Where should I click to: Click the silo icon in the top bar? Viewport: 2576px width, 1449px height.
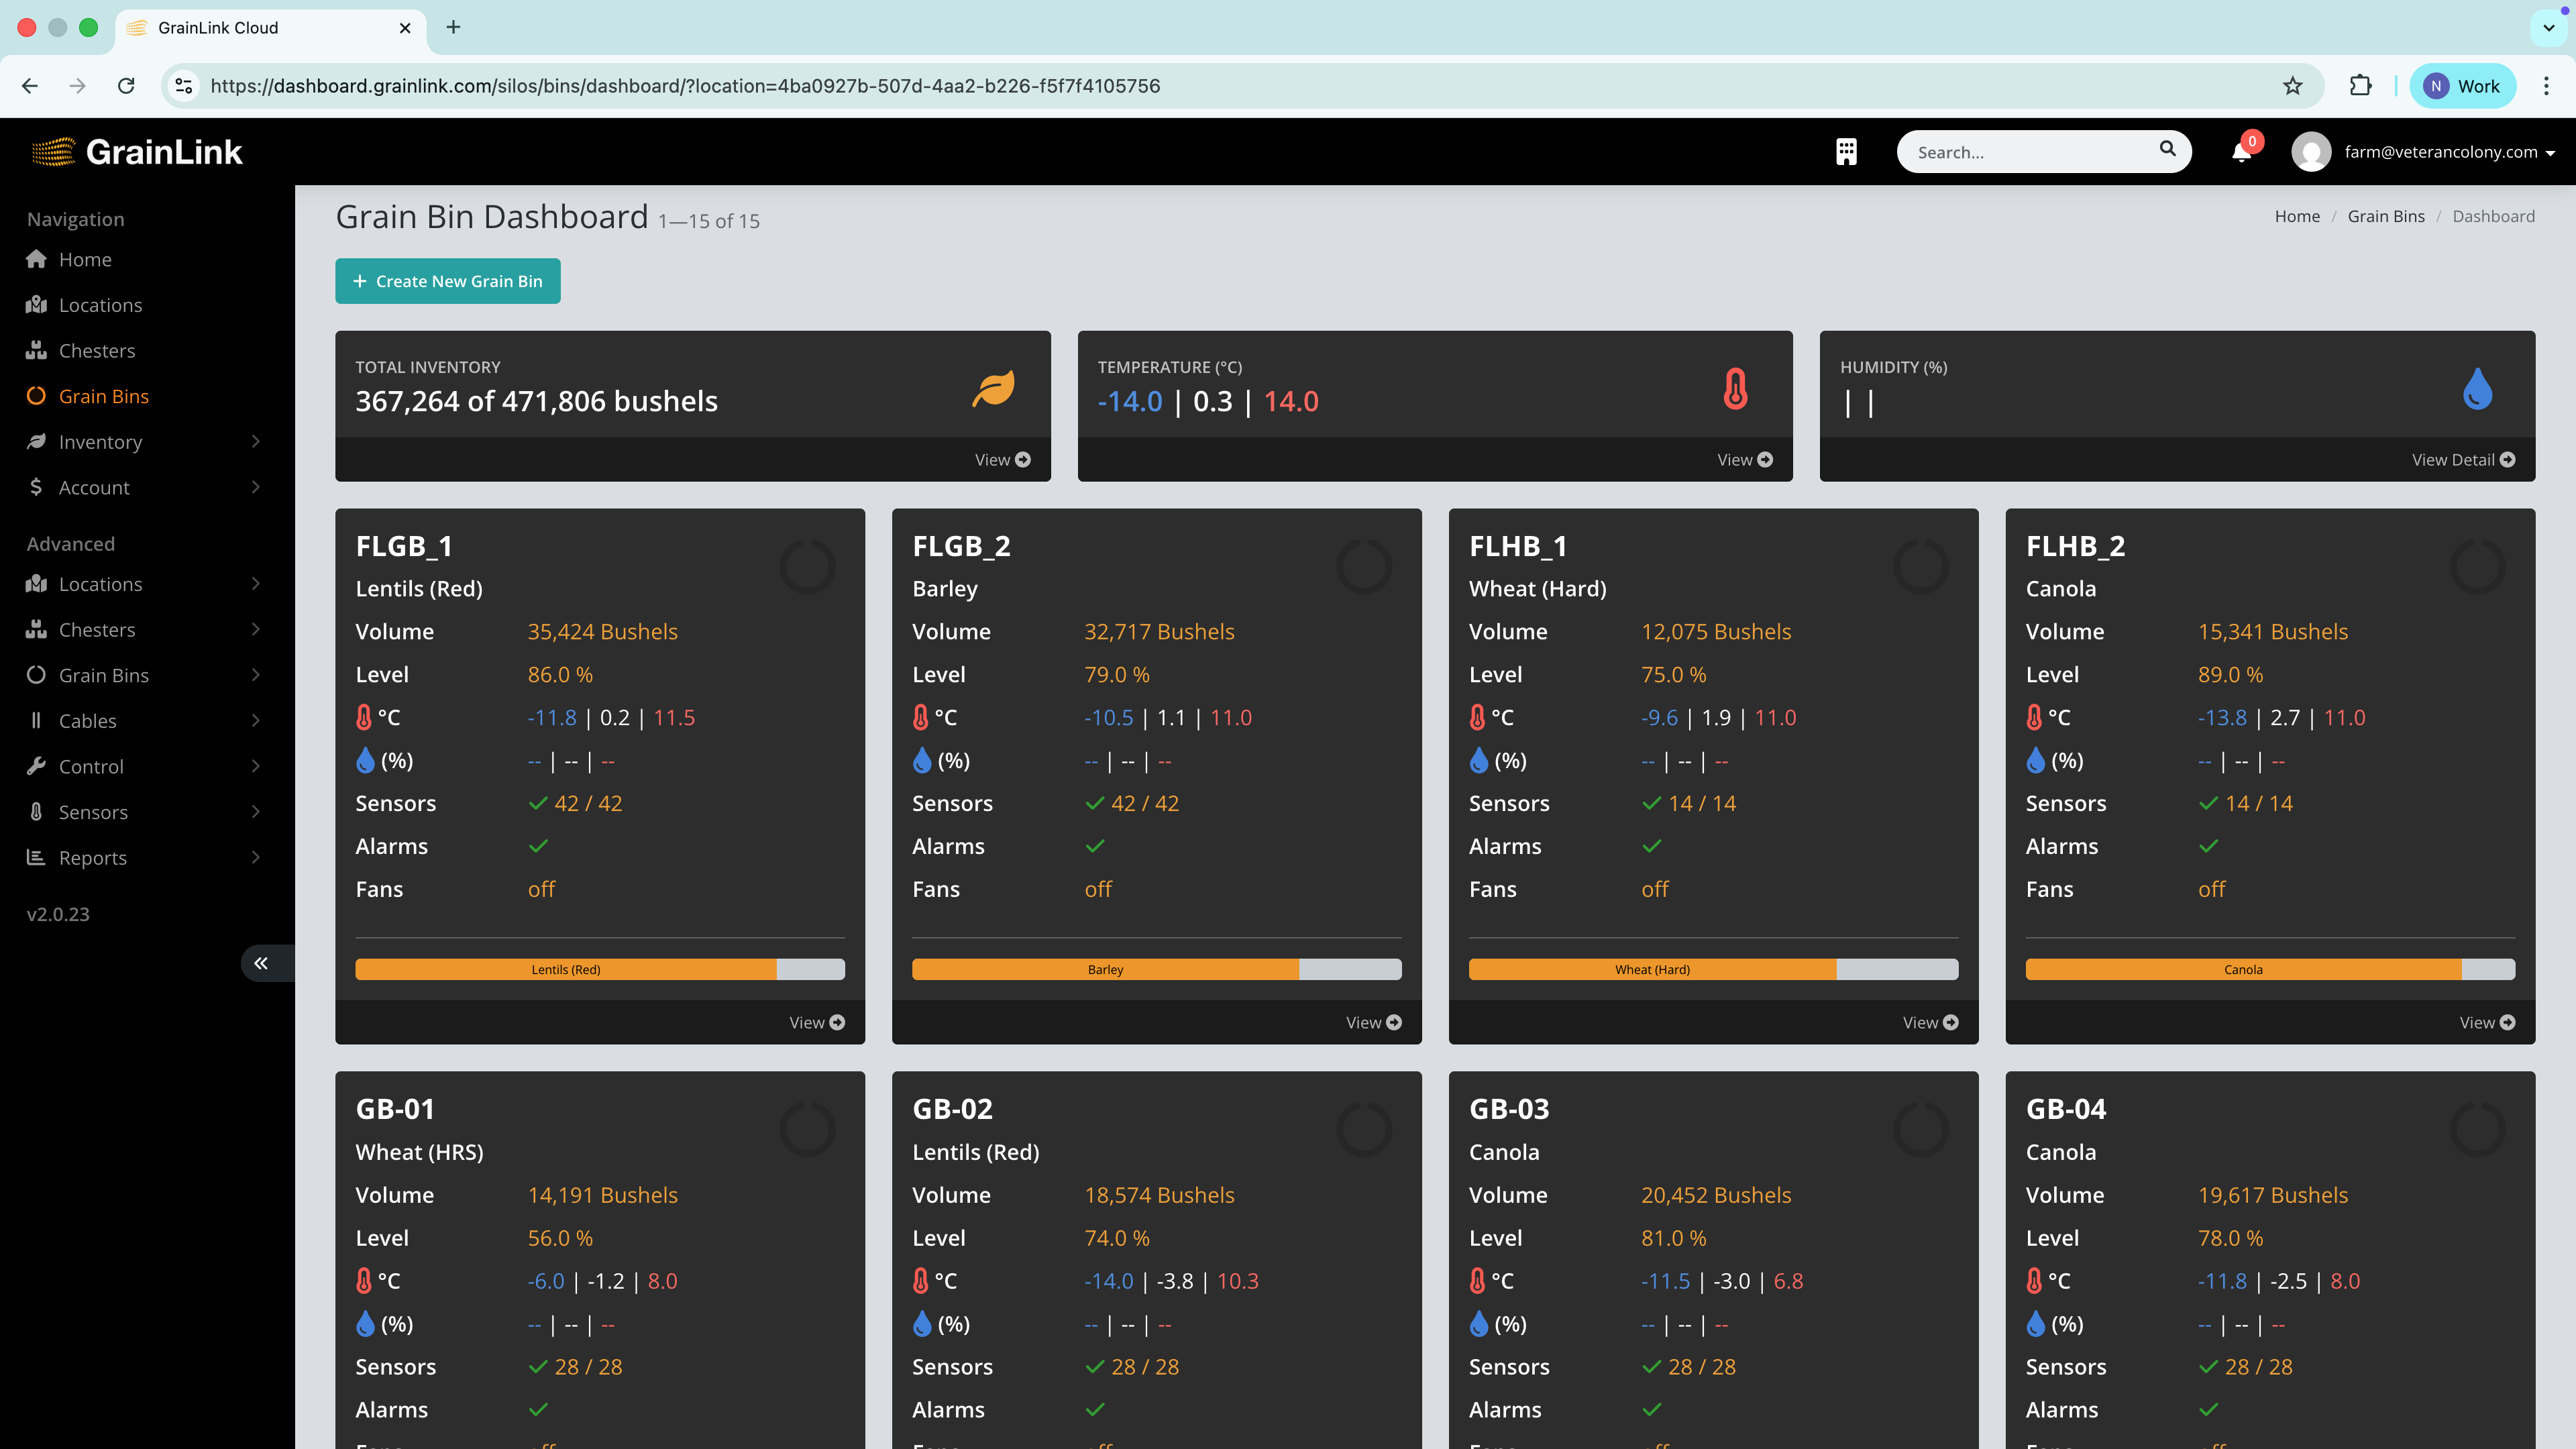1846,152
